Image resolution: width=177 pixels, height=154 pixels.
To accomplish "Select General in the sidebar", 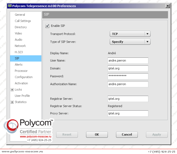I will coord(20,15).
